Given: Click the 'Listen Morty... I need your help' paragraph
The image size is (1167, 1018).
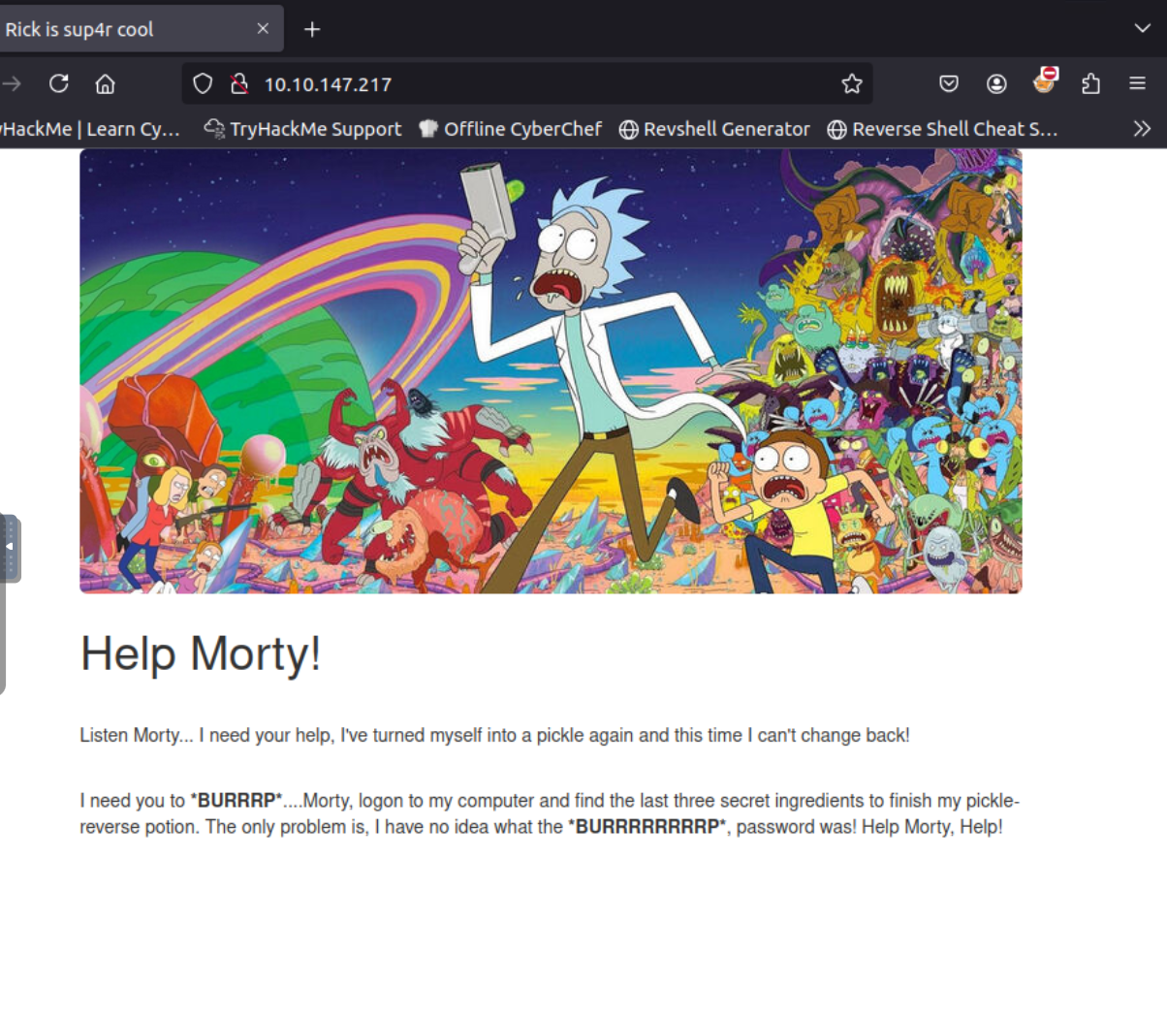Looking at the screenshot, I should (494, 735).
